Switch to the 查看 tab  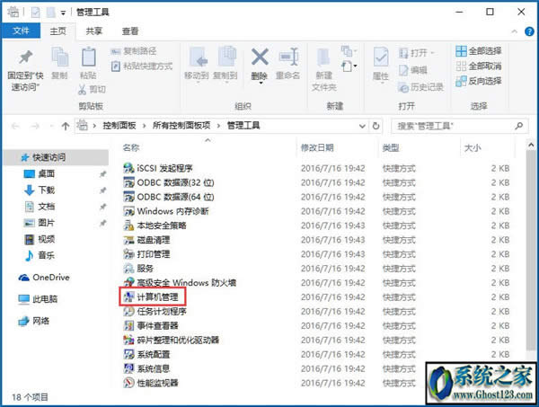[130, 30]
